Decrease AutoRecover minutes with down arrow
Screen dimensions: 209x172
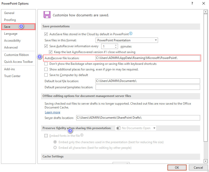point(116,47)
